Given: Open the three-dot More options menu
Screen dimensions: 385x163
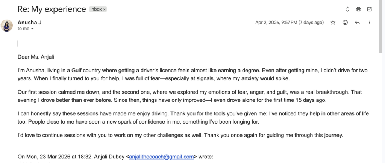Looking at the screenshot, I should pos(370,23).
